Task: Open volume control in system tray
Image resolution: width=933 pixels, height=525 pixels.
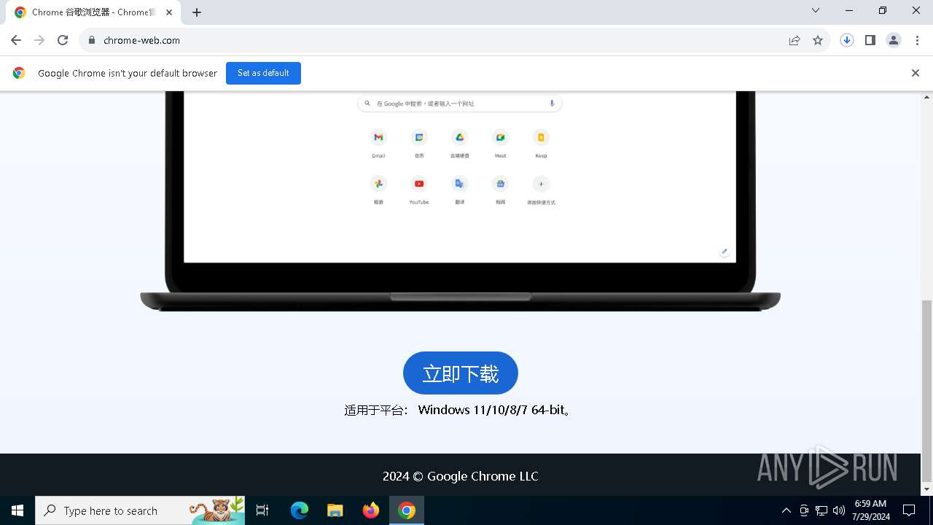Action: [x=839, y=510]
